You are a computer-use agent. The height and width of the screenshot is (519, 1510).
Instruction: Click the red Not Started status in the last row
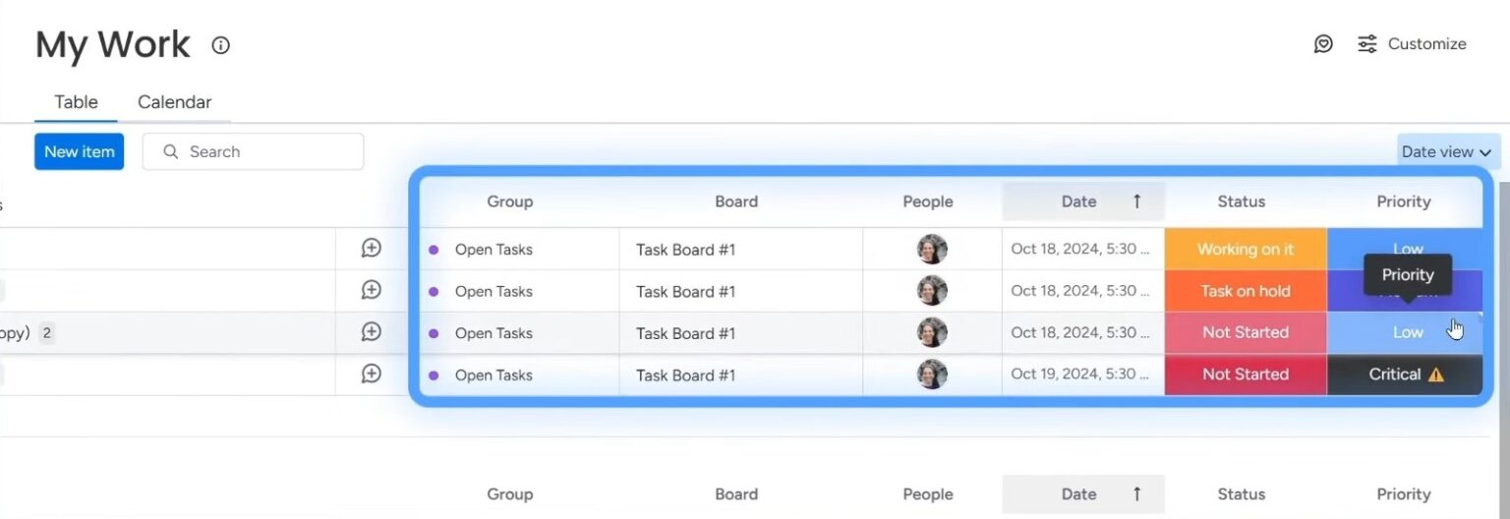(x=1245, y=375)
